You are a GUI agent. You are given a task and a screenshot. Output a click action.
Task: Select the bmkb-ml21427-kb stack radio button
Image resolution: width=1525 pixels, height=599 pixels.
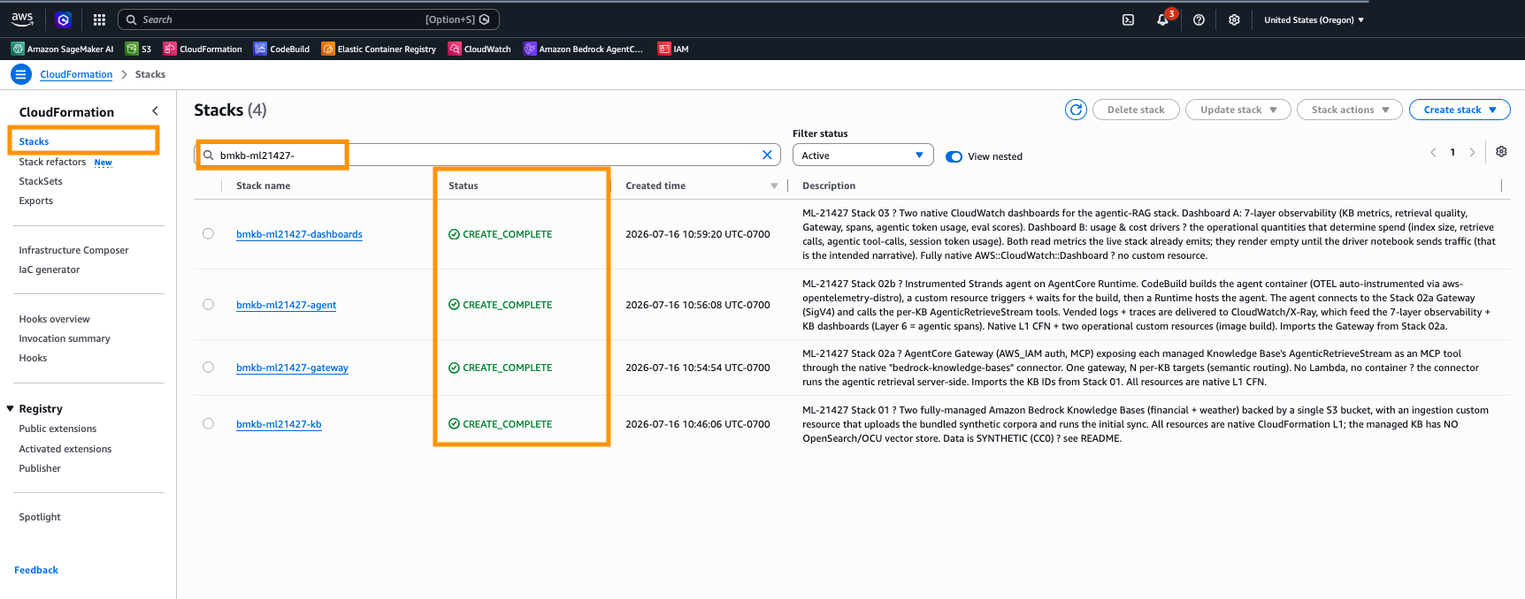click(x=208, y=424)
